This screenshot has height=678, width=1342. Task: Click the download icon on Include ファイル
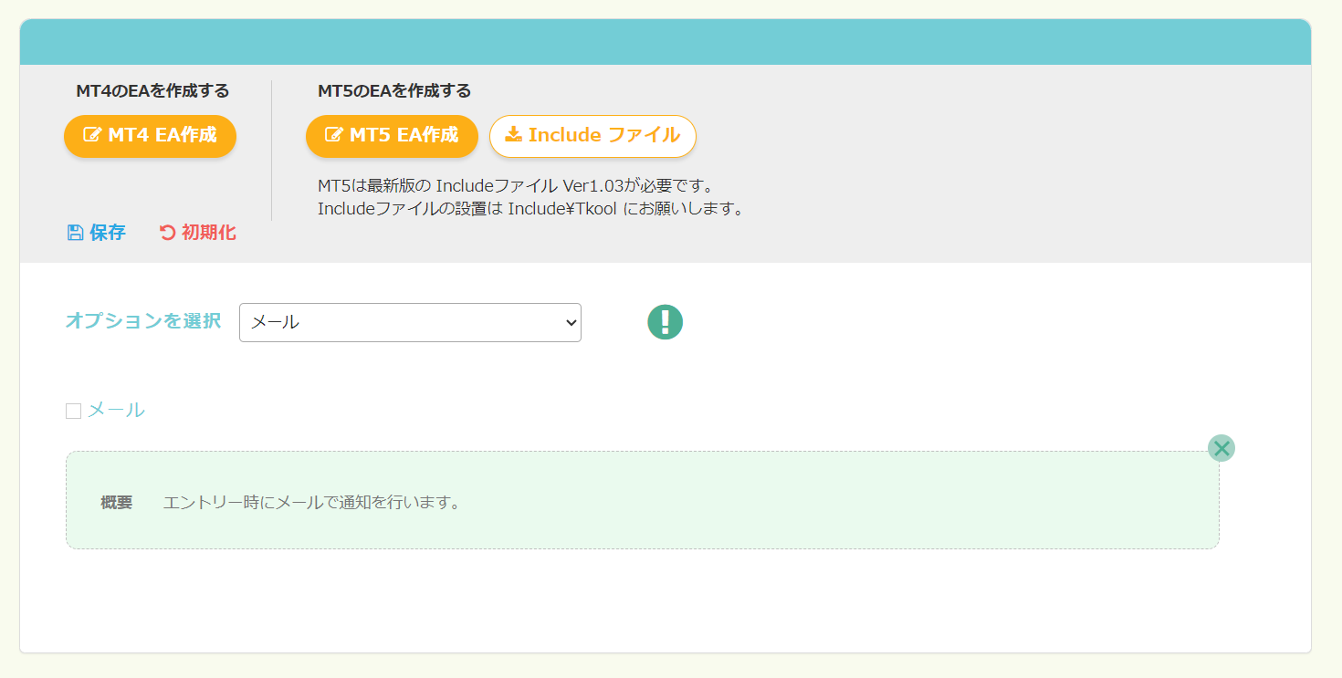click(x=514, y=134)
